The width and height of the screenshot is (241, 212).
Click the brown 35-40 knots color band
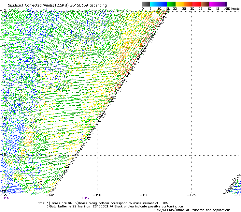coord(205,4)
